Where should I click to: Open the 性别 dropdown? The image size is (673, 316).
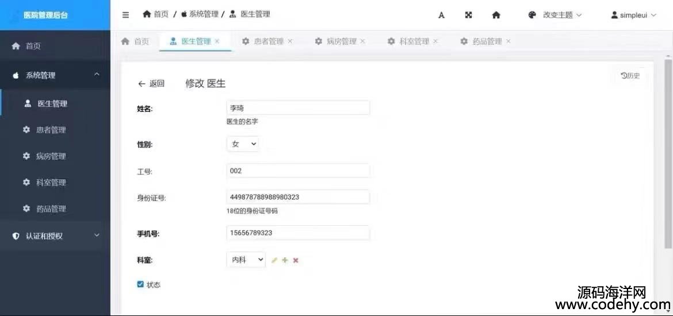[243, 145]
